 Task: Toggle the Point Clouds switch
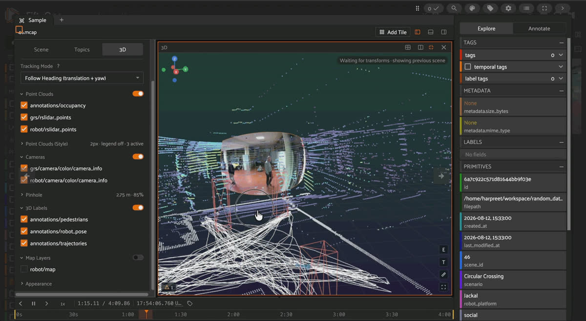coord(138,94)
